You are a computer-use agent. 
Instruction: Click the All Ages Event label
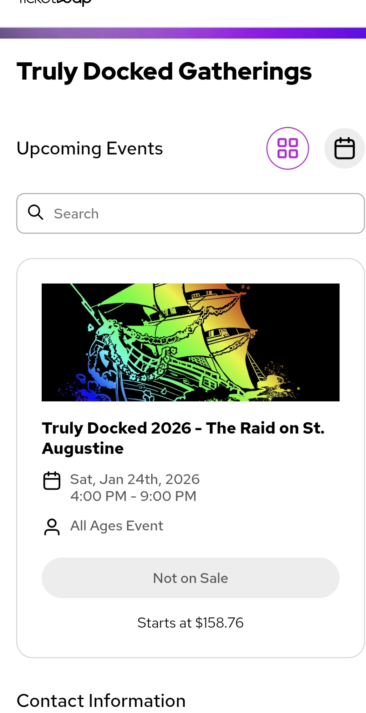[x=117, y=526]
